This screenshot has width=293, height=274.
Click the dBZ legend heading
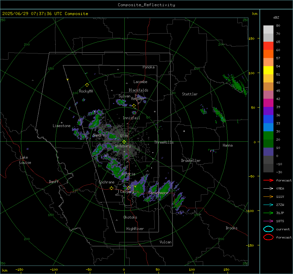pos(276,18)
